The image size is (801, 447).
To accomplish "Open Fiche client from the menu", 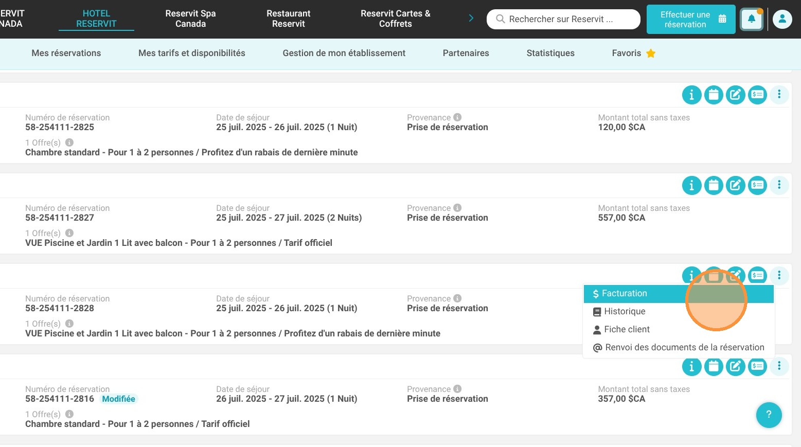I will pyautogui.click(x=679, y=330).
